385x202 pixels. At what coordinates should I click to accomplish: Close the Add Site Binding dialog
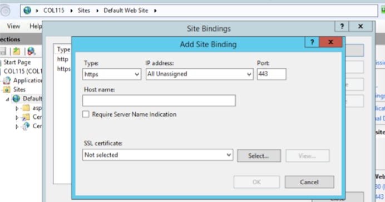(x=330, y=42)
